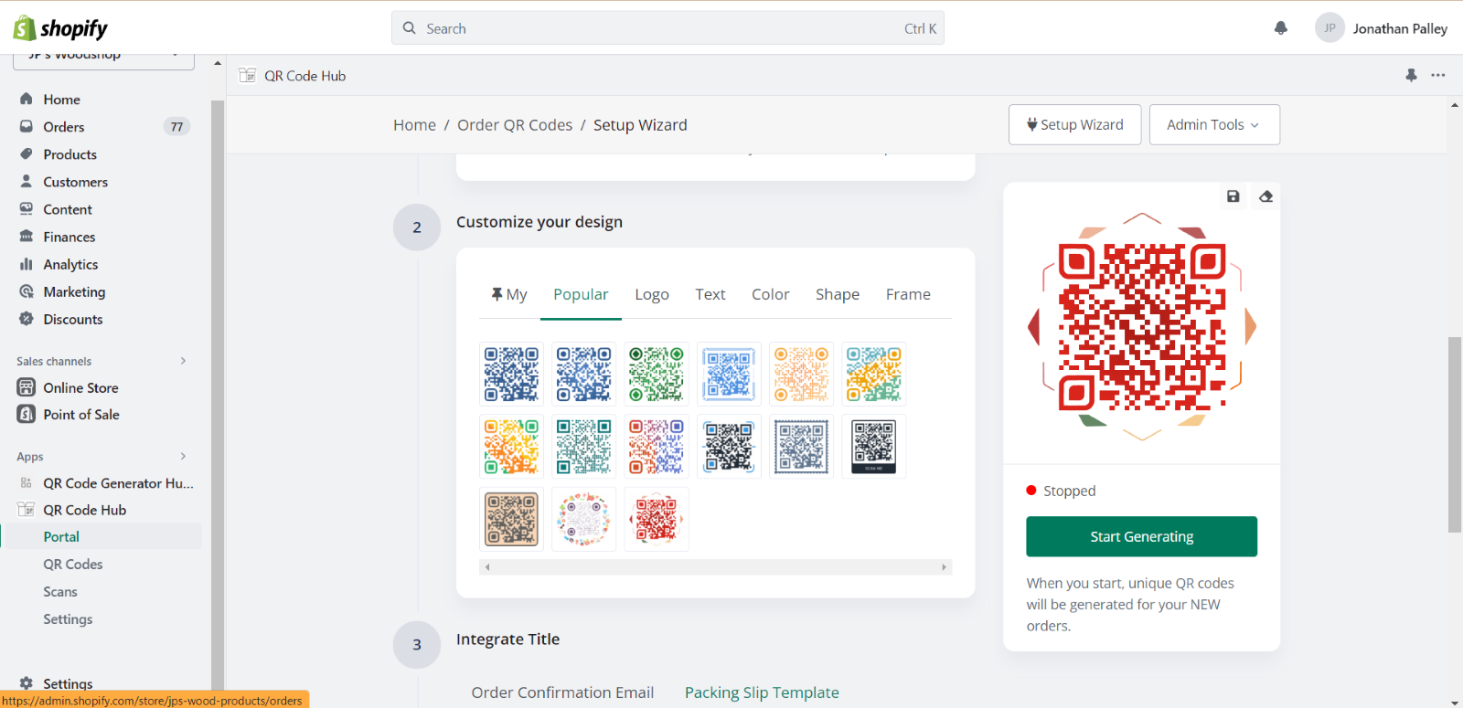The image size is (1463, 708).
Task: Select the teal QR design thumbnail
Action: [583, 446]
